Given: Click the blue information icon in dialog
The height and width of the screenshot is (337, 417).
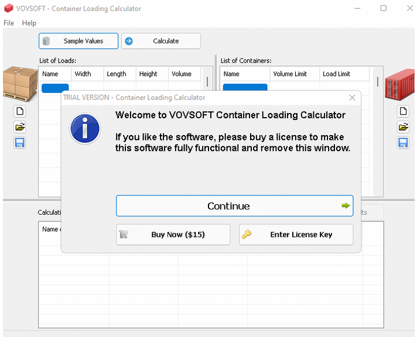Looking at the screenshot, I should pos(85,129).
